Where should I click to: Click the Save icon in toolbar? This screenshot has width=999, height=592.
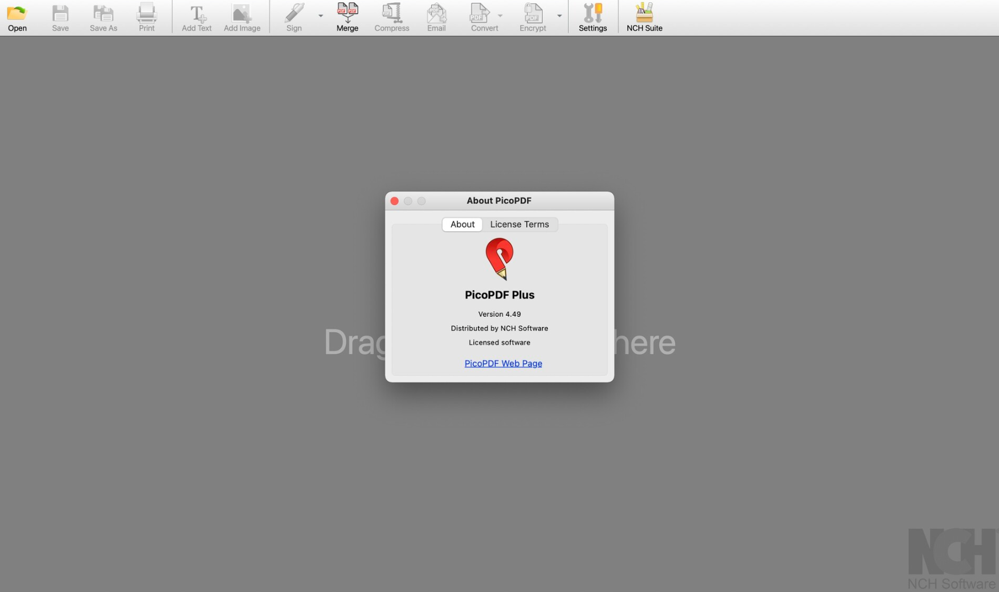(60, 17)
